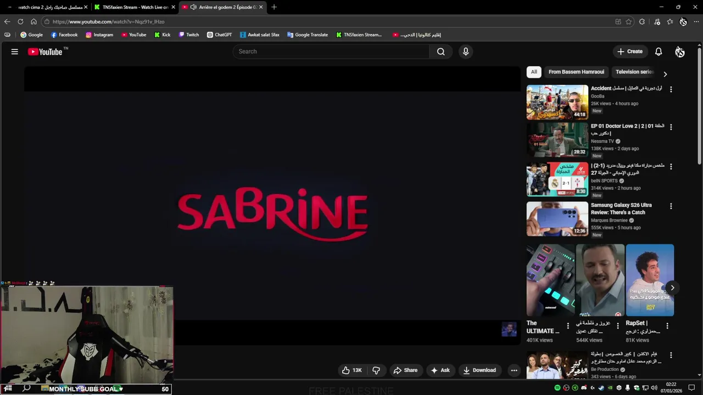Screen dimensions: 703x395
Task: Open options for the RapSet short
Action: (x=667, y=326)
